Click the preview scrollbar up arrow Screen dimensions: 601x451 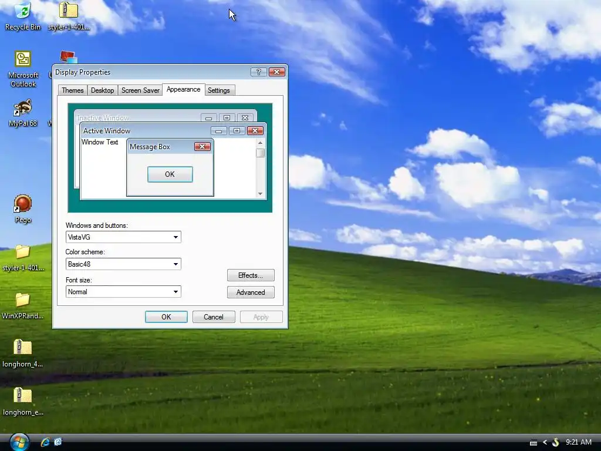tap(260, 143)
